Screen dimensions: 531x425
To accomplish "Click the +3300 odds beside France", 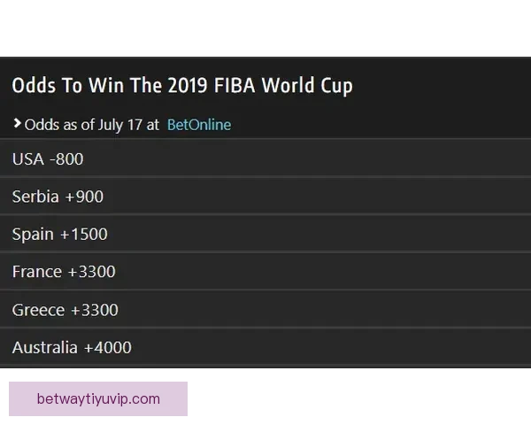I will [92, 272].
